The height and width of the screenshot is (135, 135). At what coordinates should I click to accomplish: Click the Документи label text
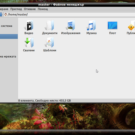(50, 33)
